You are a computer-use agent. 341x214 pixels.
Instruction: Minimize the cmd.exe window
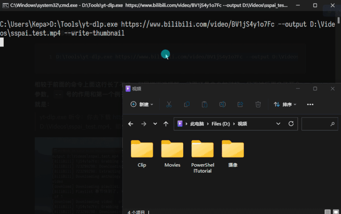(x=298, y=5)
